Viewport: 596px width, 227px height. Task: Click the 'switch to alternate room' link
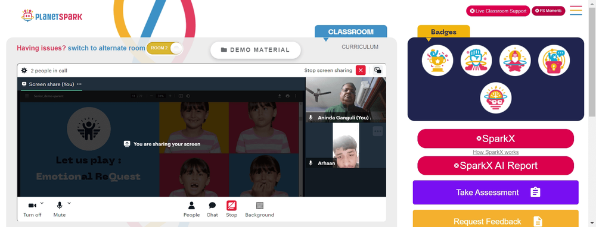point(107,48)
